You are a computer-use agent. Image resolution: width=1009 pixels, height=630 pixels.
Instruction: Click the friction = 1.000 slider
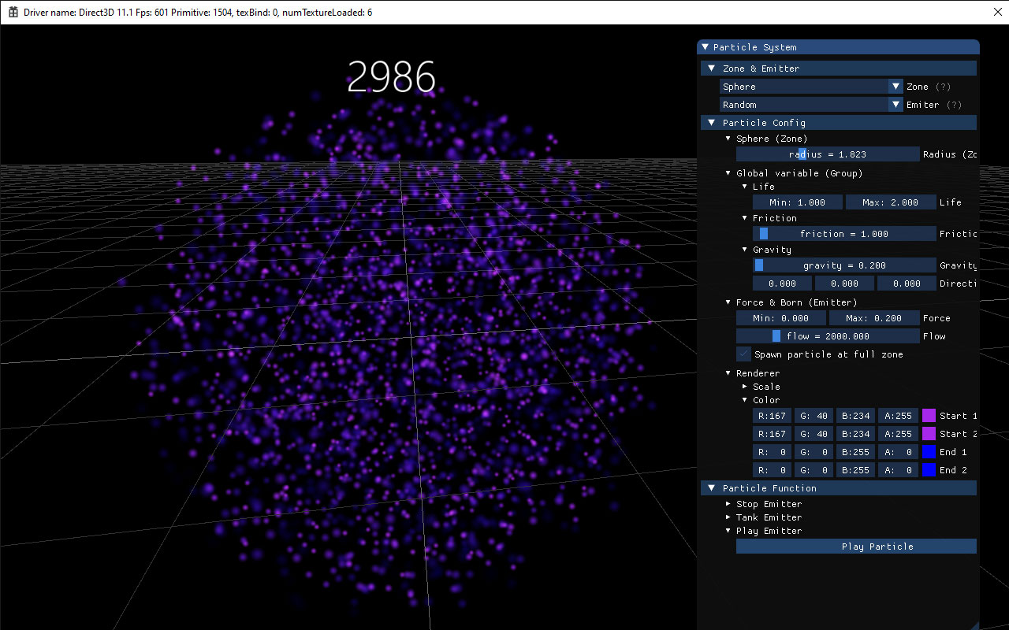844,234
